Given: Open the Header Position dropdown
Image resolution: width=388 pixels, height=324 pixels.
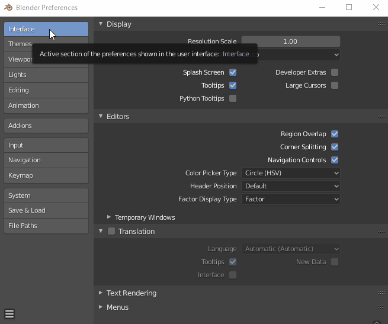Looking at the screenshot, I should point(291,186).
